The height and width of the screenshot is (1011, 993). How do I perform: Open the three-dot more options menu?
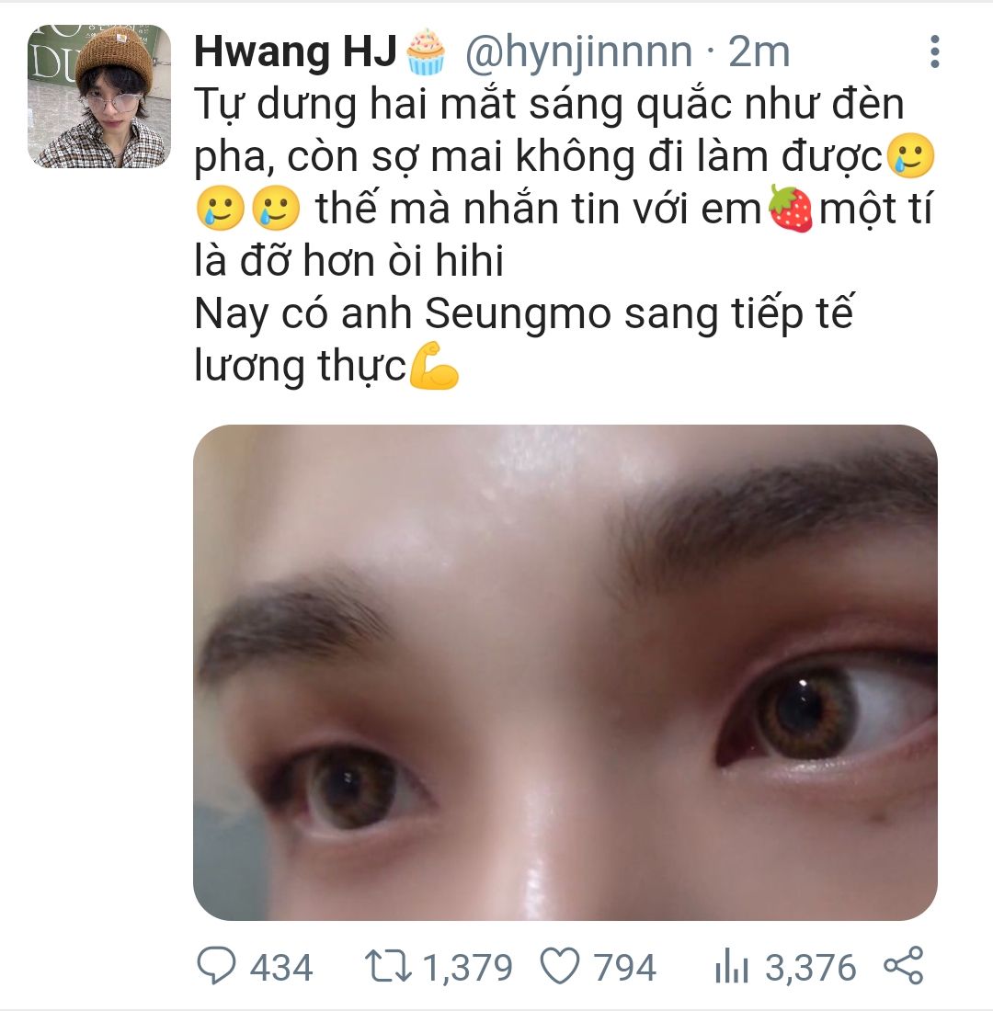click(934, 51)
